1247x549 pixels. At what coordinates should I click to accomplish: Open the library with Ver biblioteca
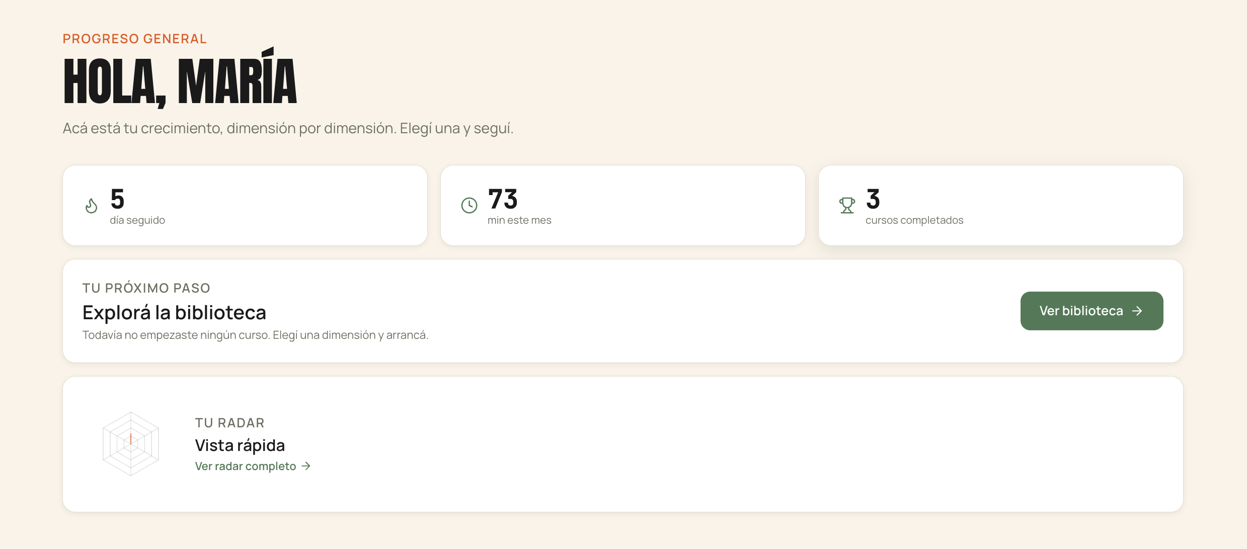point(1092,311)
